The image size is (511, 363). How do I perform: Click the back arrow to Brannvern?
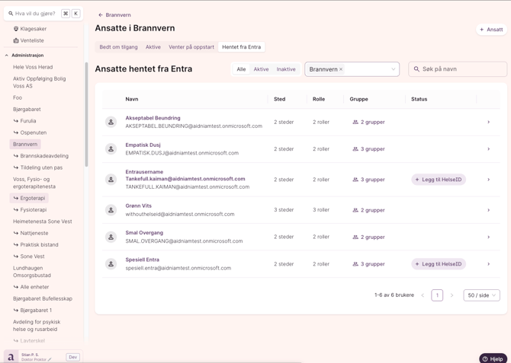[101, 15]
